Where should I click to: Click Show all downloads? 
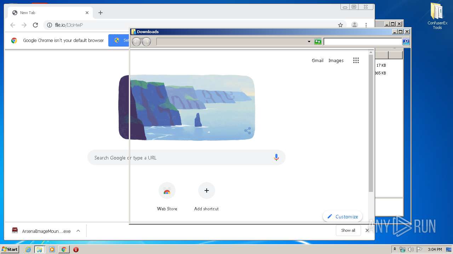[348, 230]
